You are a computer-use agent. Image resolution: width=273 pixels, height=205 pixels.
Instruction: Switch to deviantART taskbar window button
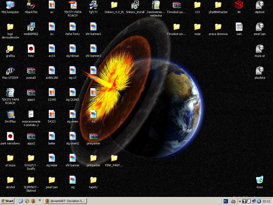click(66, 201)
